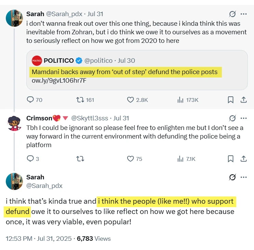This screenshot has height=250, width=254.
Task: Reply to Sarah's top post
Action: pos(30,100)
